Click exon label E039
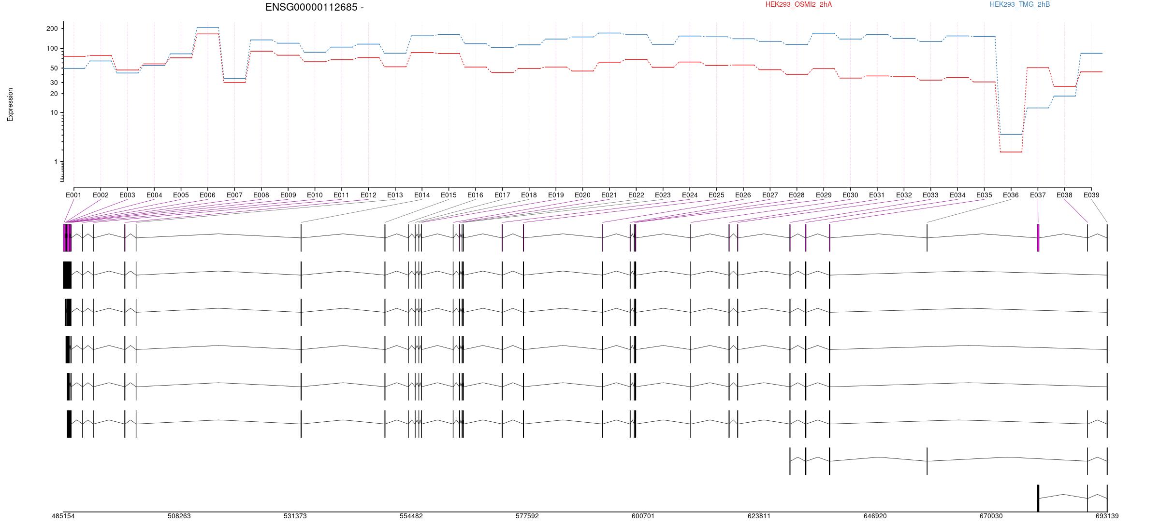The height and width of the screenshot is (526, 1160). 1091,195
